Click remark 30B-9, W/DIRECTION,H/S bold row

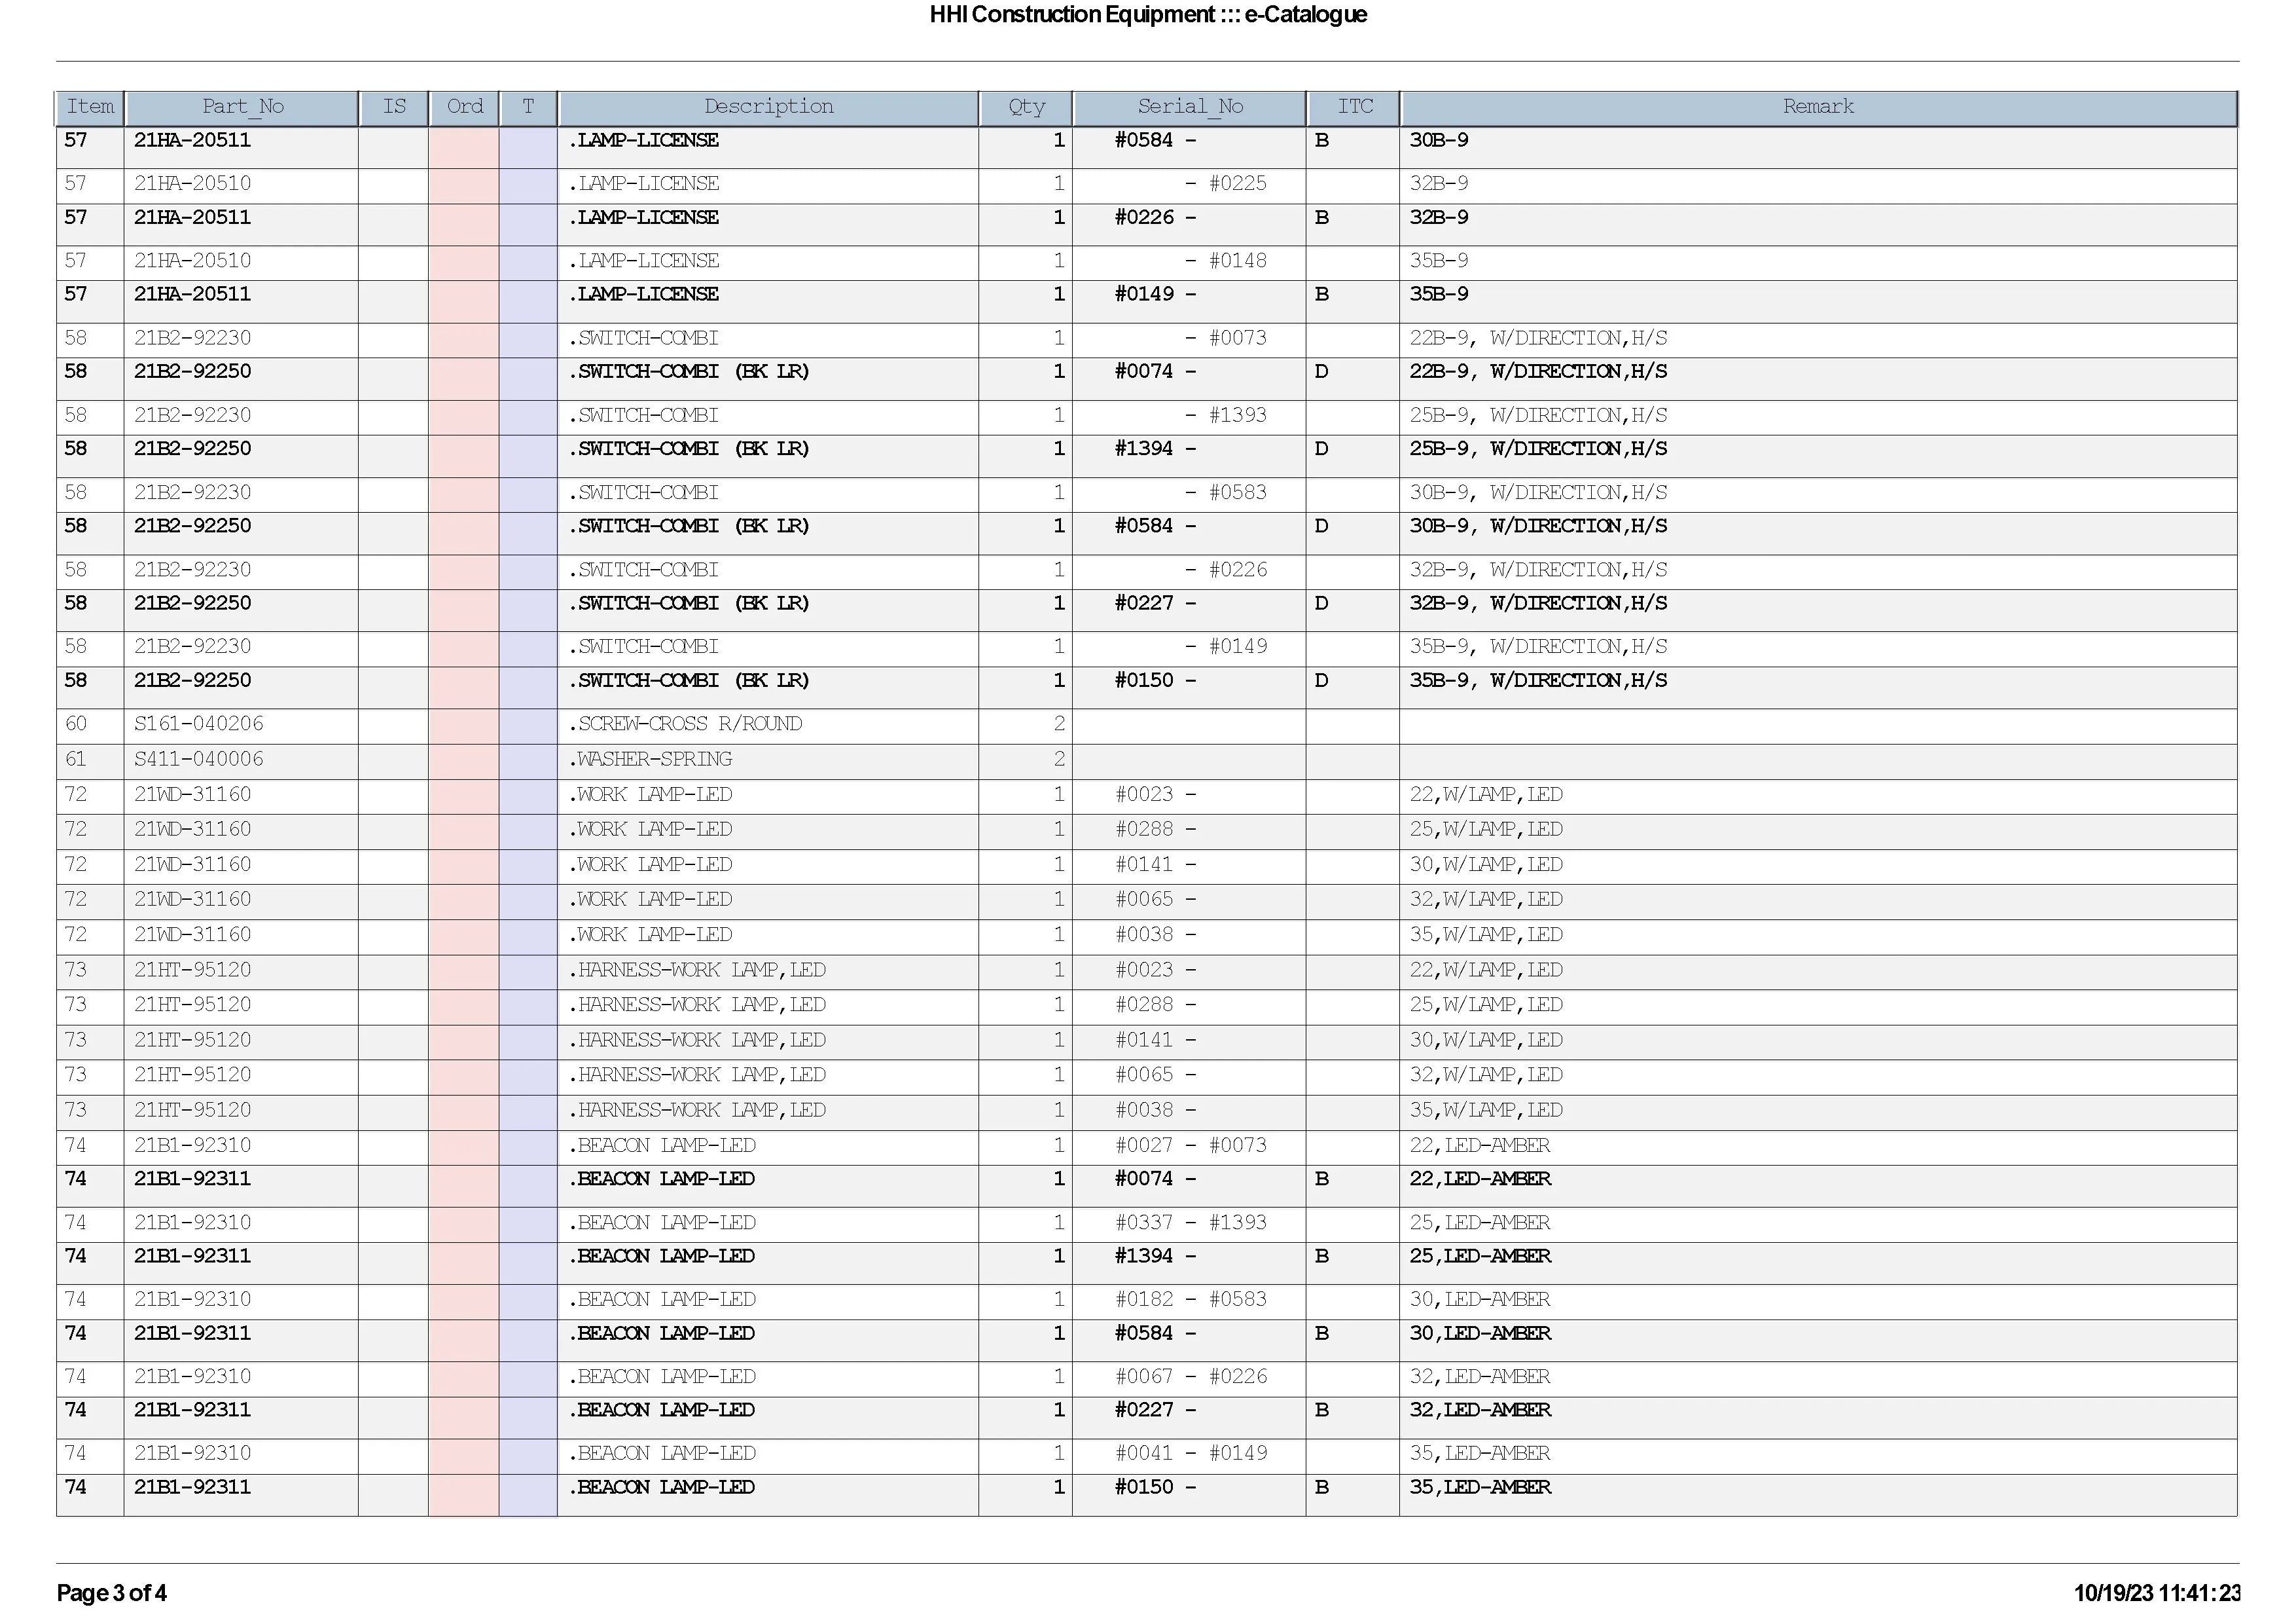(x=1538, y=526)
